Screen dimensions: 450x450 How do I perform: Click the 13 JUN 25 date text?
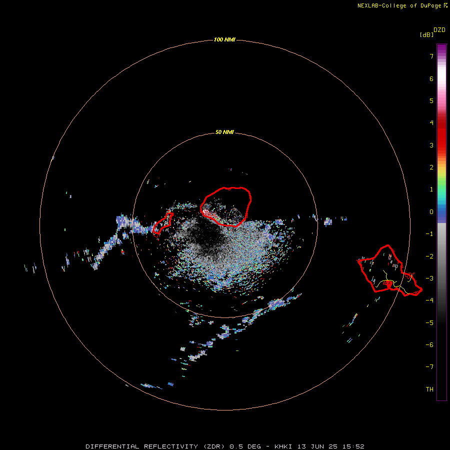click(318, 446)
